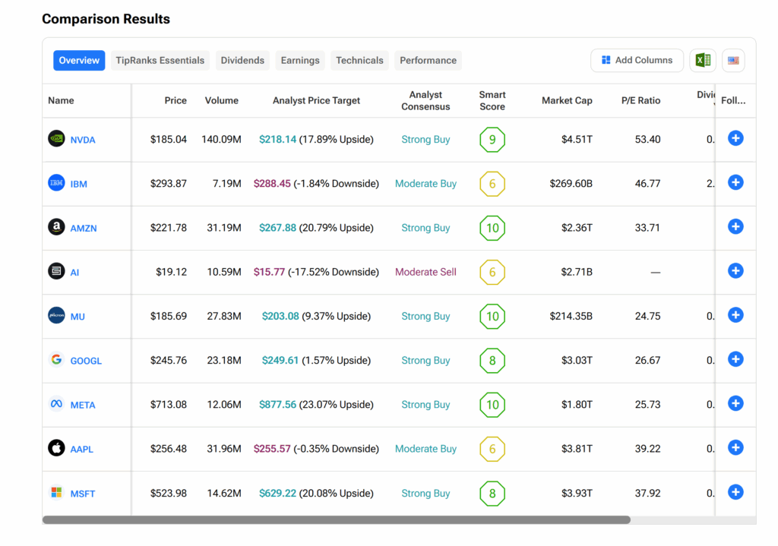Click the Amazon logo icon
The height and width of the screenshot is (546, 778).
click(x=56, y=227)
